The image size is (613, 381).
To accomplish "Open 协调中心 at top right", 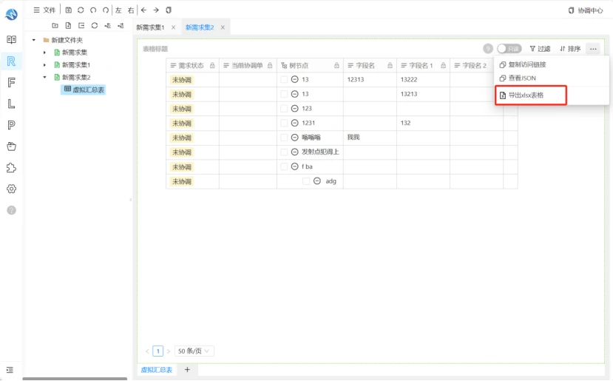I will click(x=585, y=10).
